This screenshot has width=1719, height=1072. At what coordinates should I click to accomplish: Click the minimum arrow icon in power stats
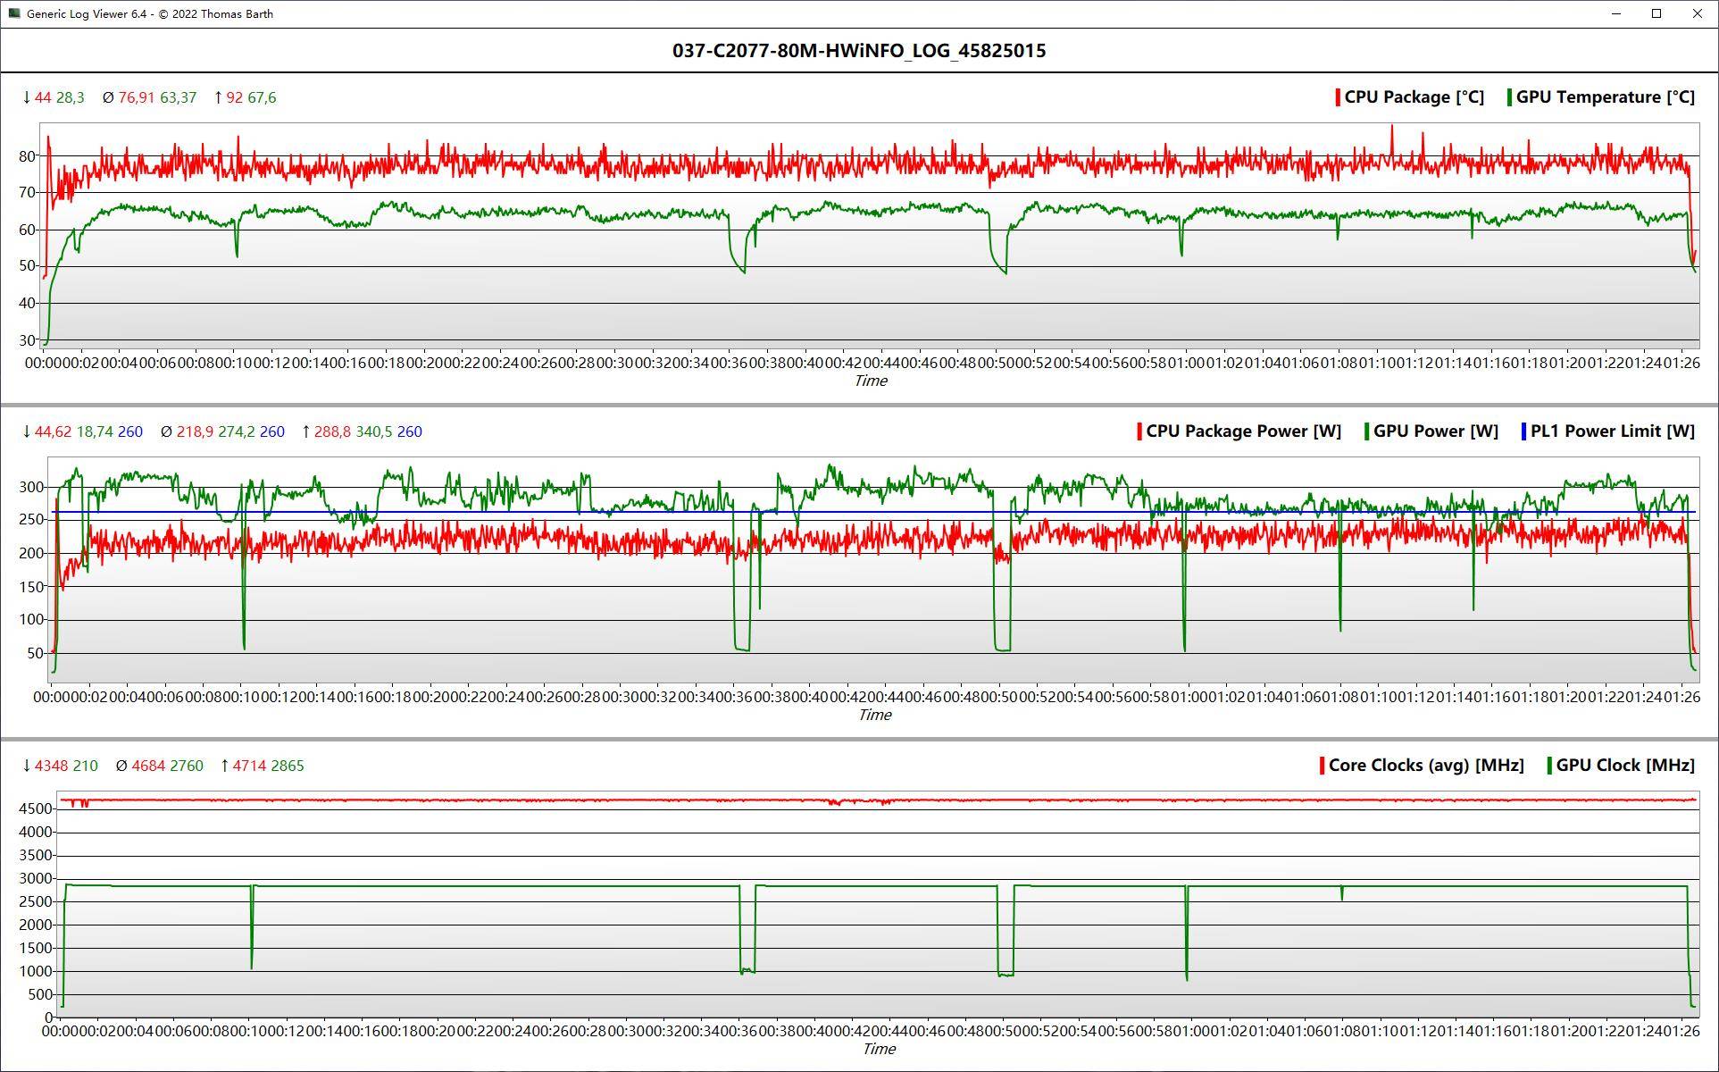coord(26,431)
